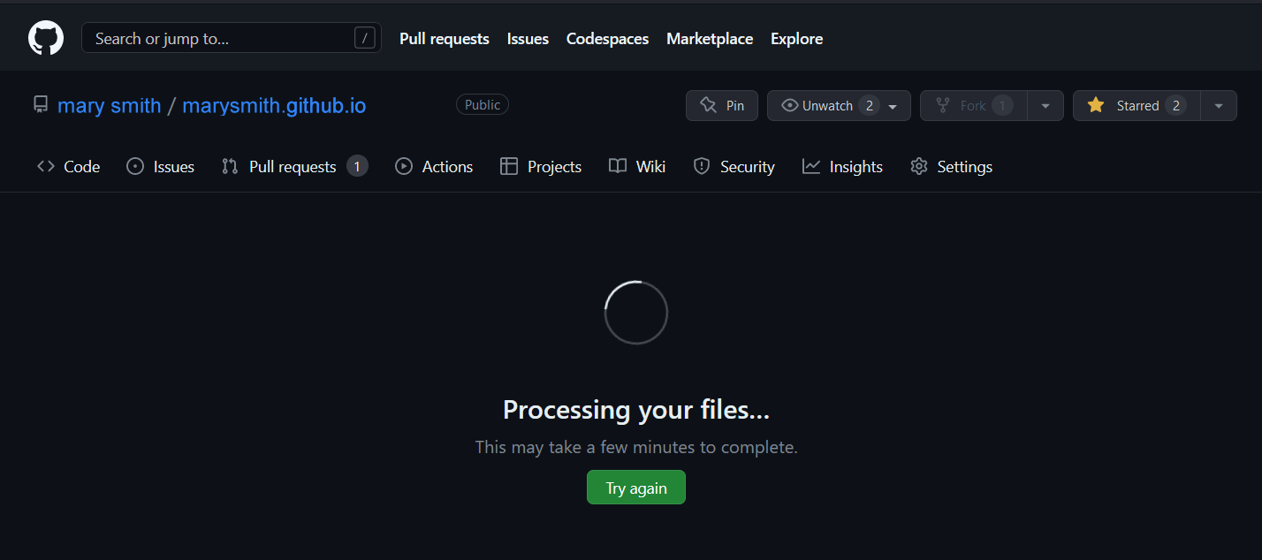Click the code brackets icon

click(45, 167)
